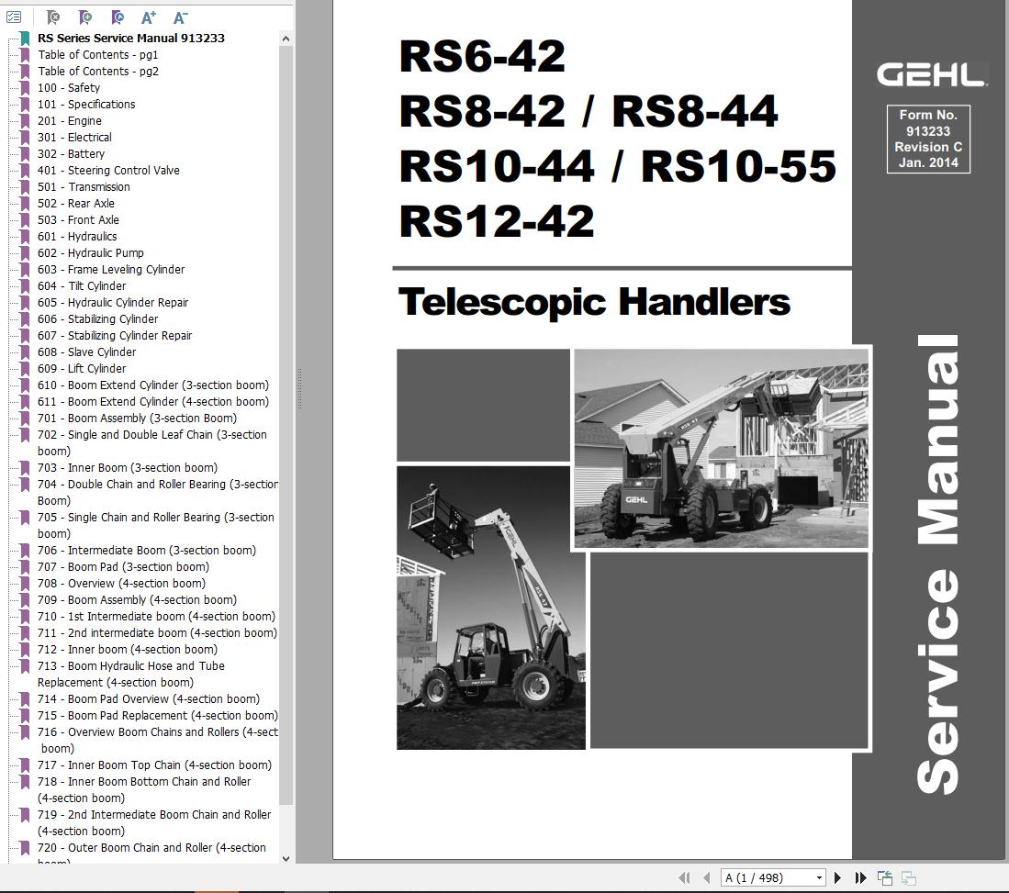1009x893 pixels.
Task: Click the bookmark icon beside 712 - Inner boom
Action: (x=25, y=650)
